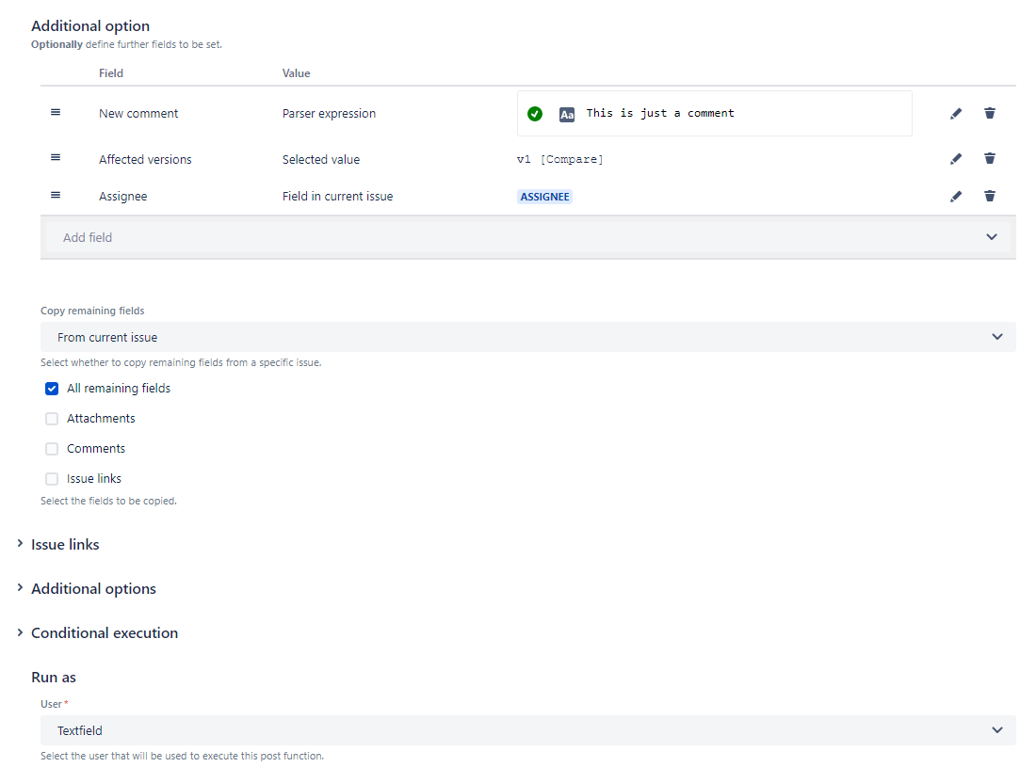Click the Selected value text
The image size is (1036, 783).
[321, 159]
